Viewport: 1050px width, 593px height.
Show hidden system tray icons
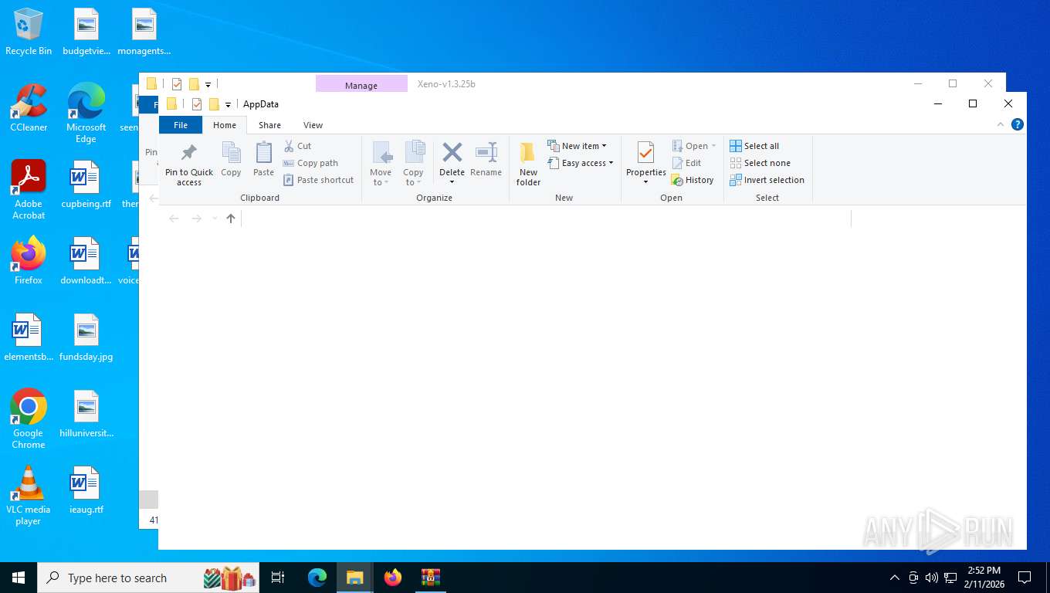pos(895,578)
